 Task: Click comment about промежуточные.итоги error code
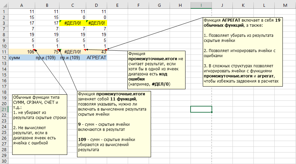tap(156, 70)
